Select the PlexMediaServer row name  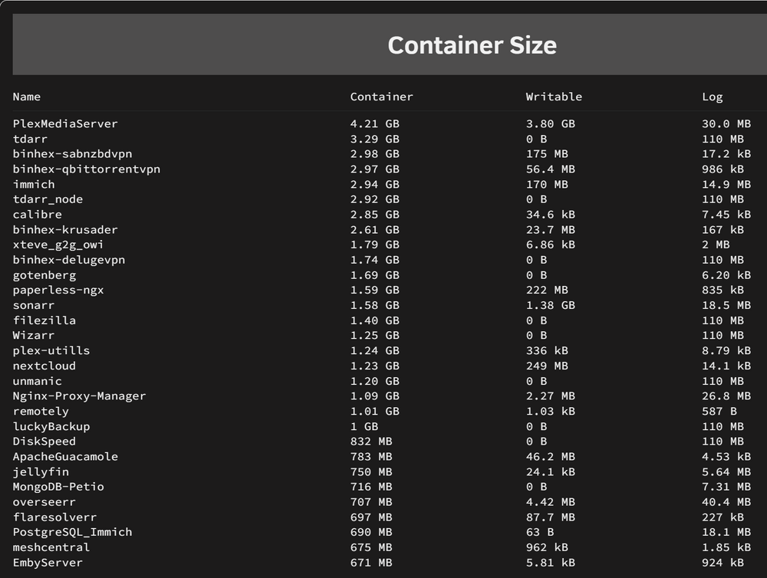65,123
